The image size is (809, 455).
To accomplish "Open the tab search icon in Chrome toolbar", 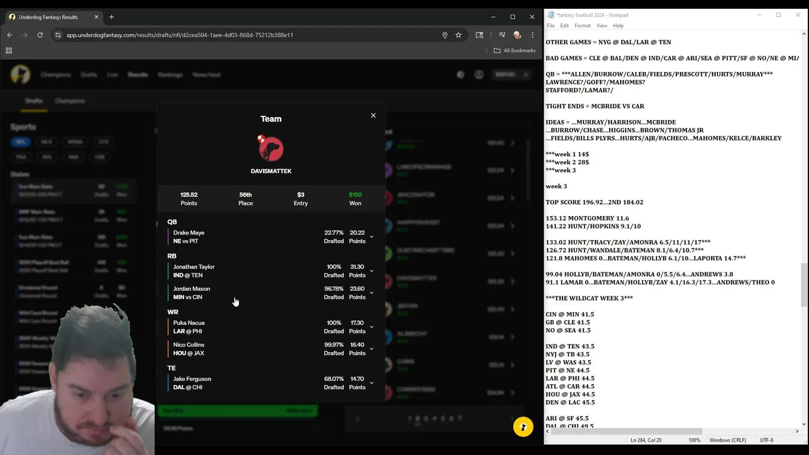I will point(480,35).
